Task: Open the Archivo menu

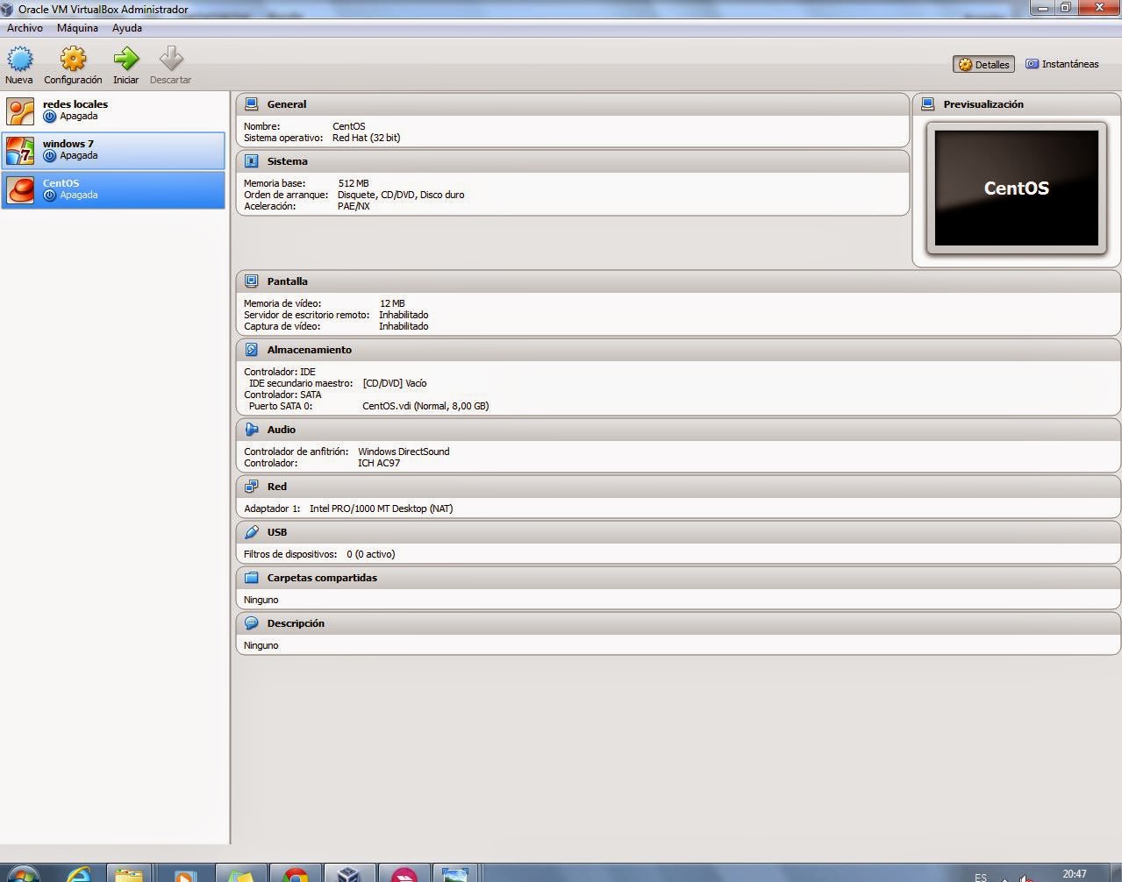Action: (x=25, y=28)
